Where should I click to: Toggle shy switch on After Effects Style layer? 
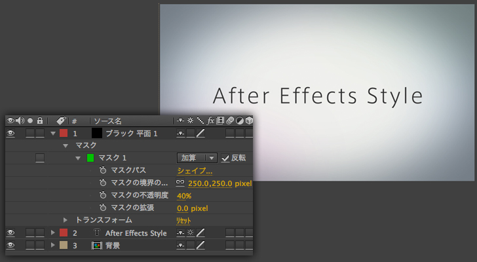tap(181, 233)
